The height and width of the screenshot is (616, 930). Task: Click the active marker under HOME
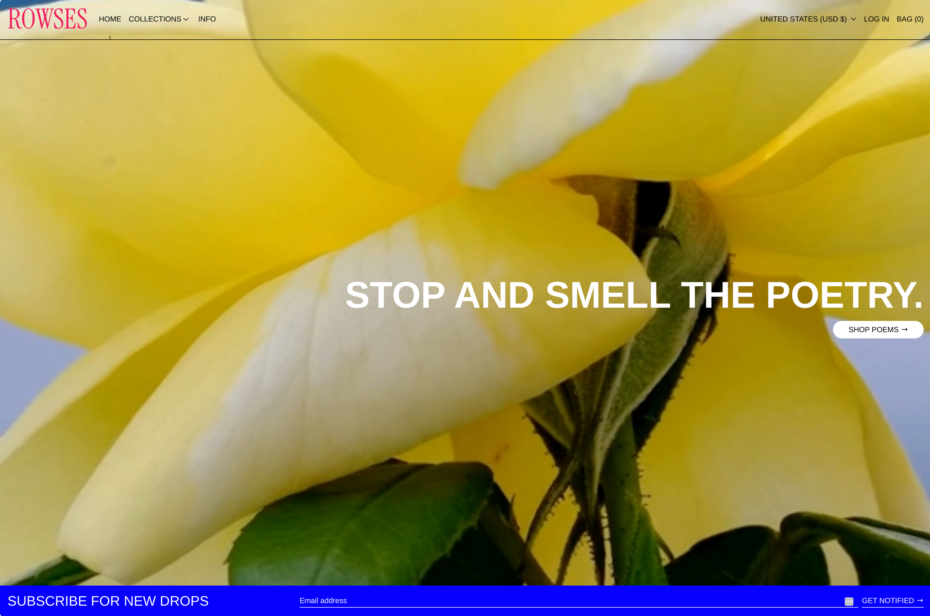[x=110, y=37]
